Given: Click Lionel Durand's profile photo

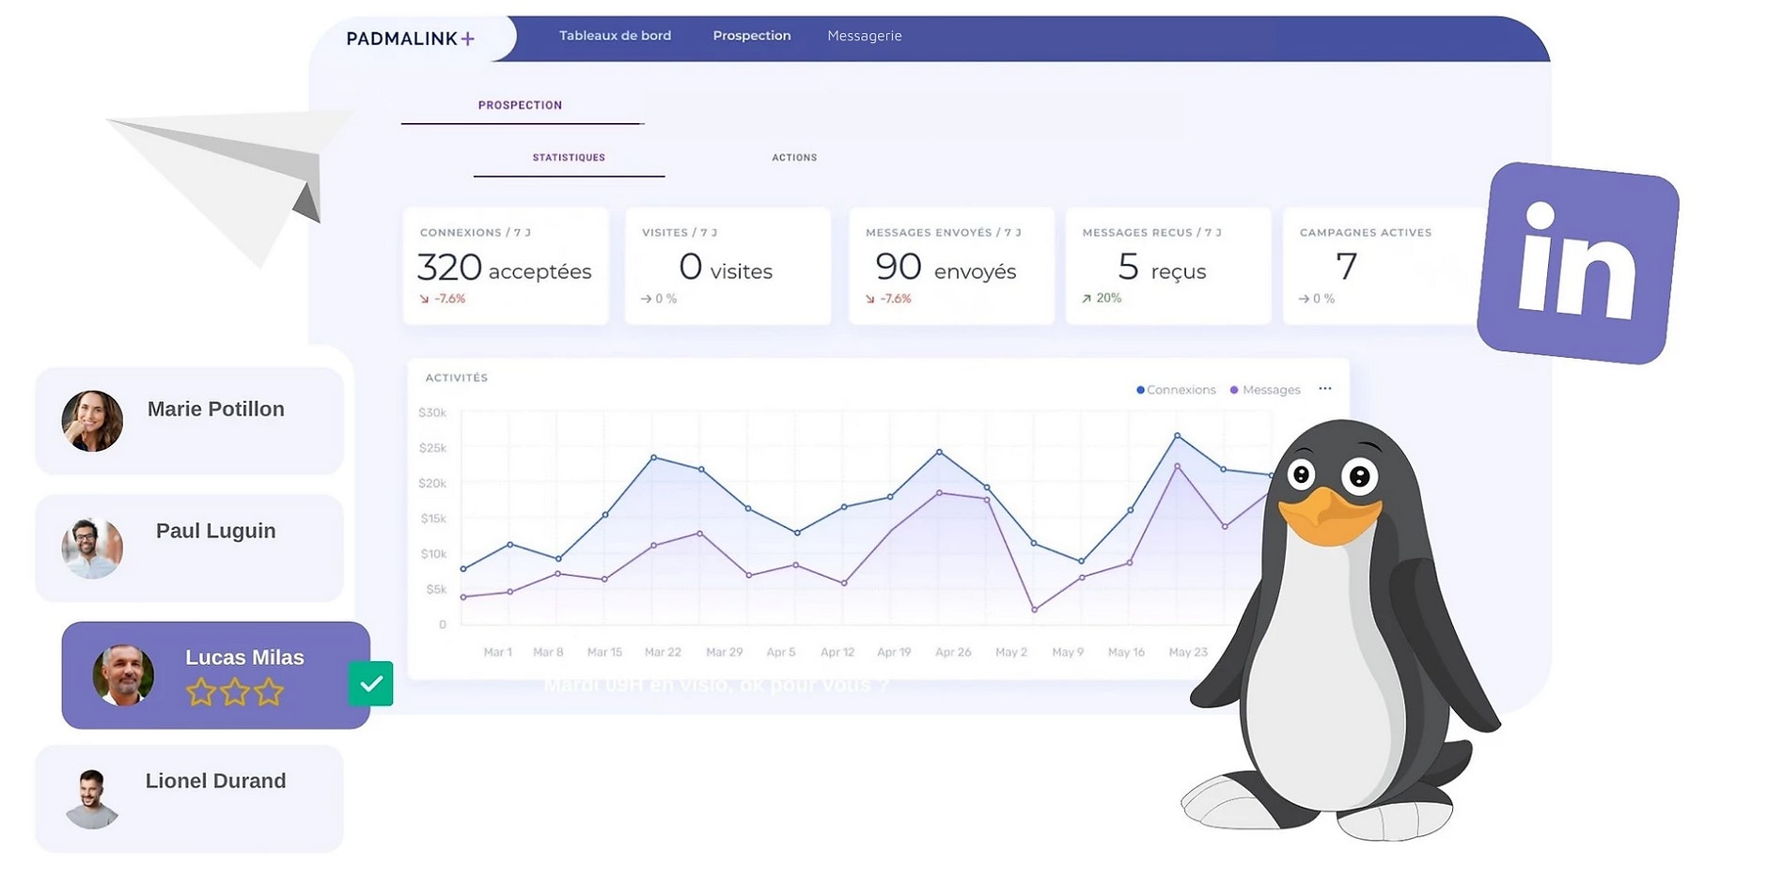Looking at the screenshot, I should pyautogui.click(x=92, y=798).
